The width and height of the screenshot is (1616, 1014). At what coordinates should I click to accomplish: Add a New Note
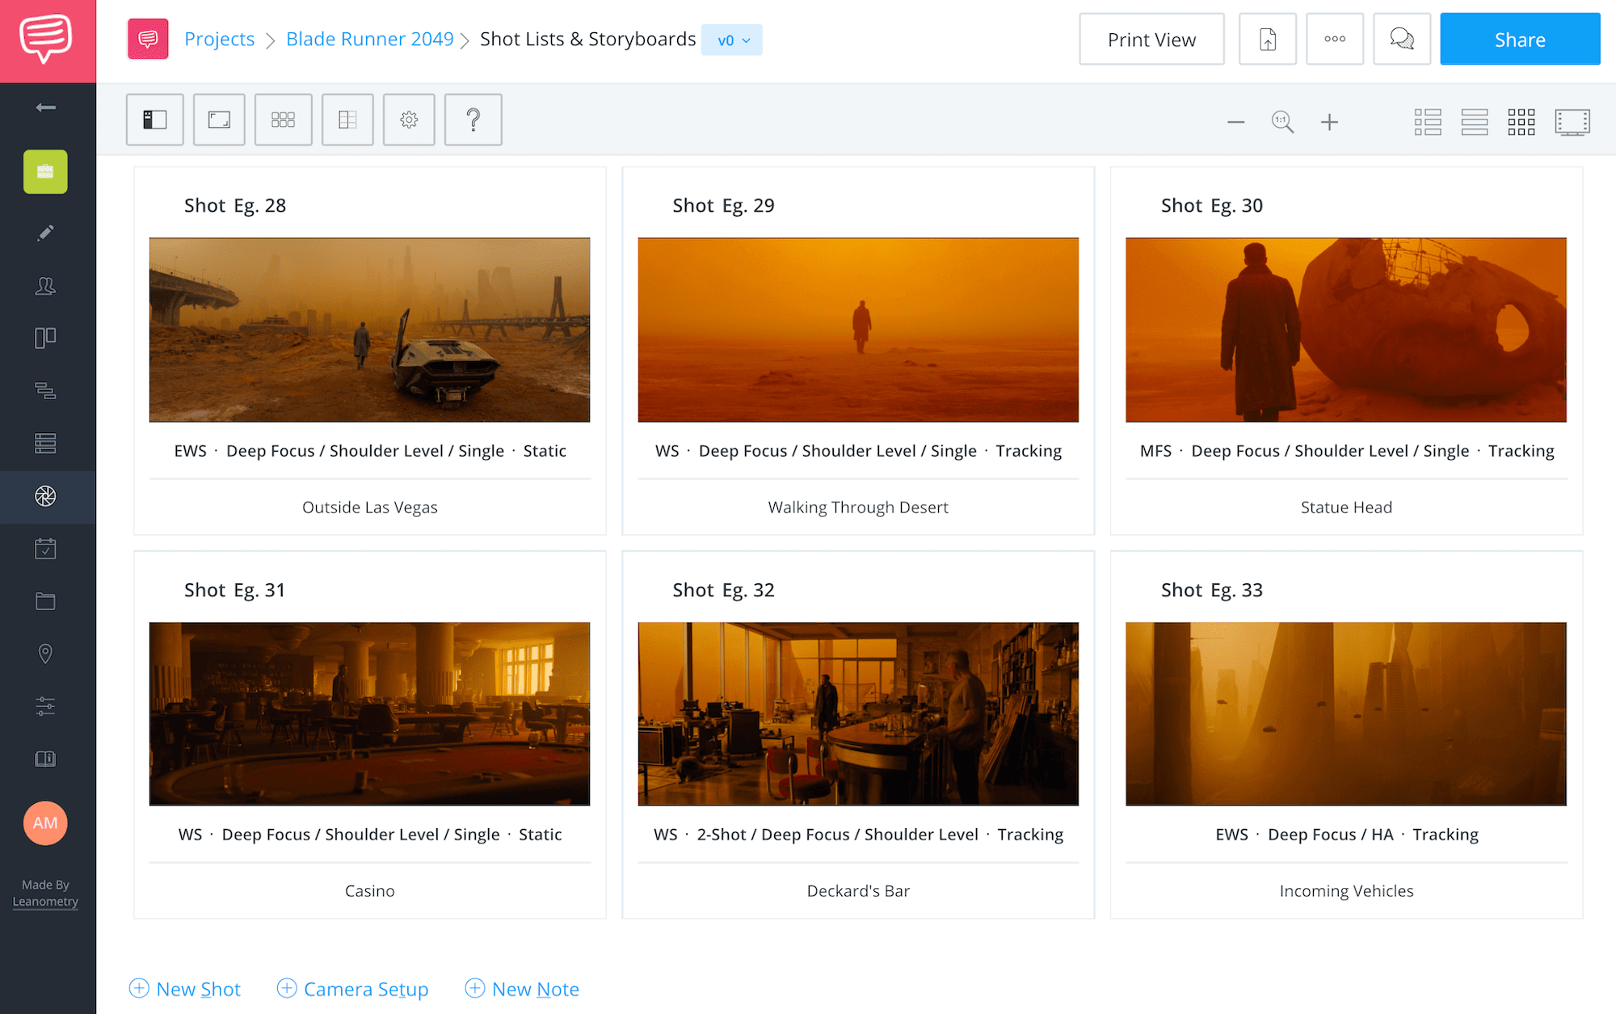tap(522, 989)
